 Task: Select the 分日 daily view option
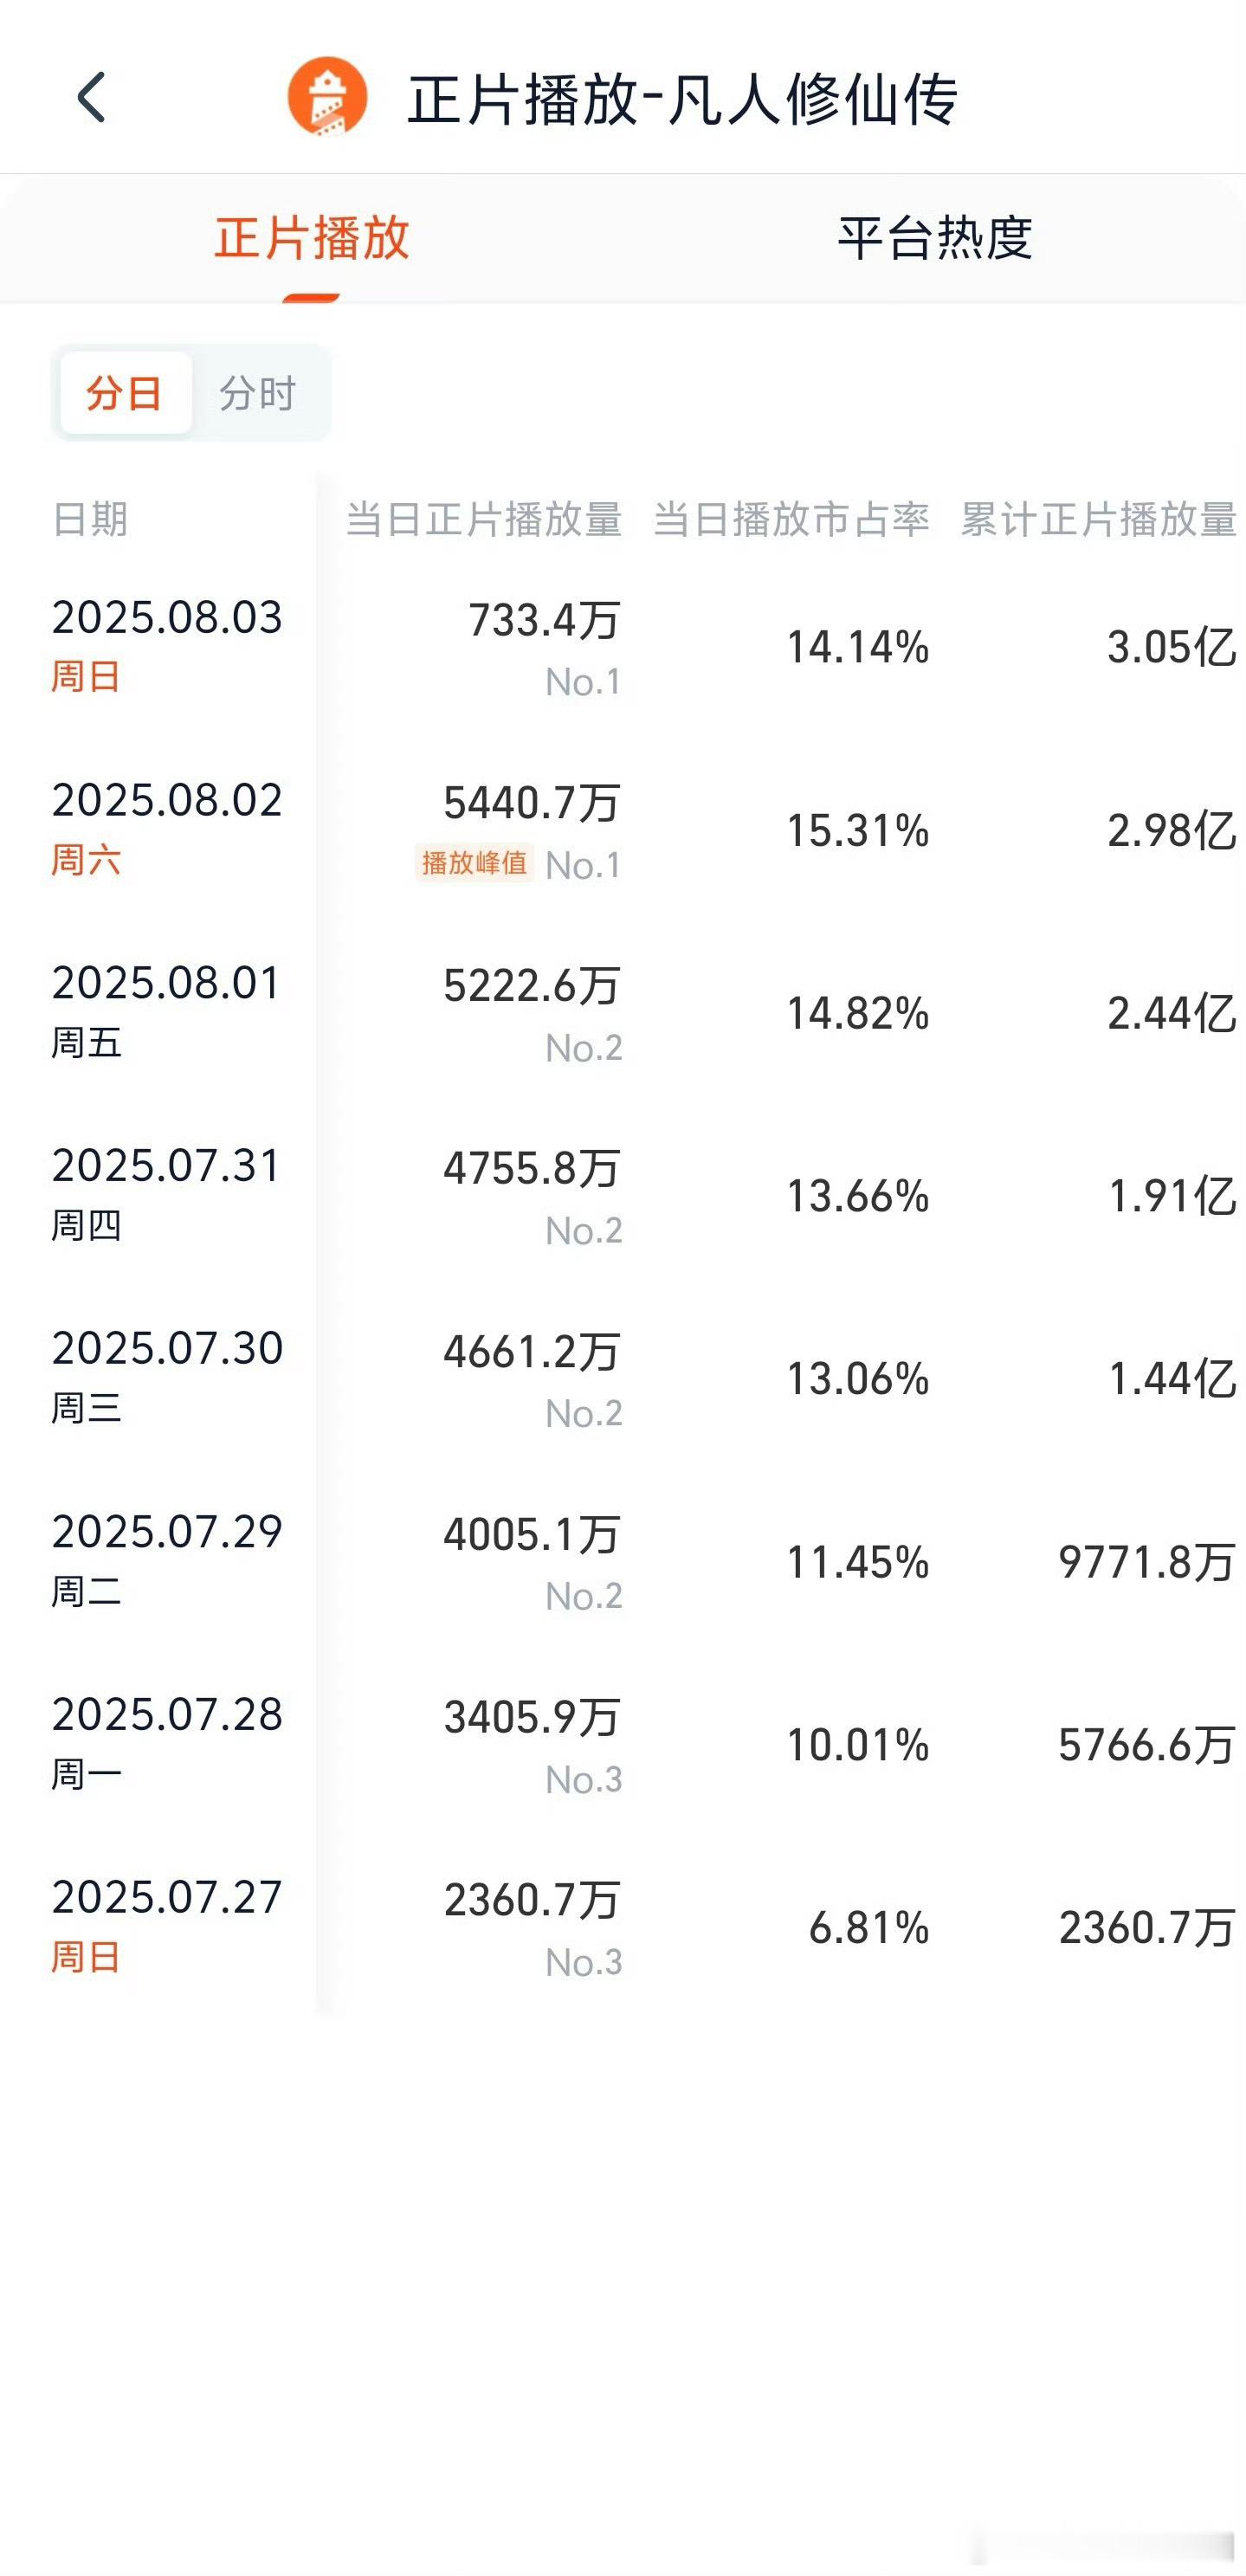tap(125, 393)
